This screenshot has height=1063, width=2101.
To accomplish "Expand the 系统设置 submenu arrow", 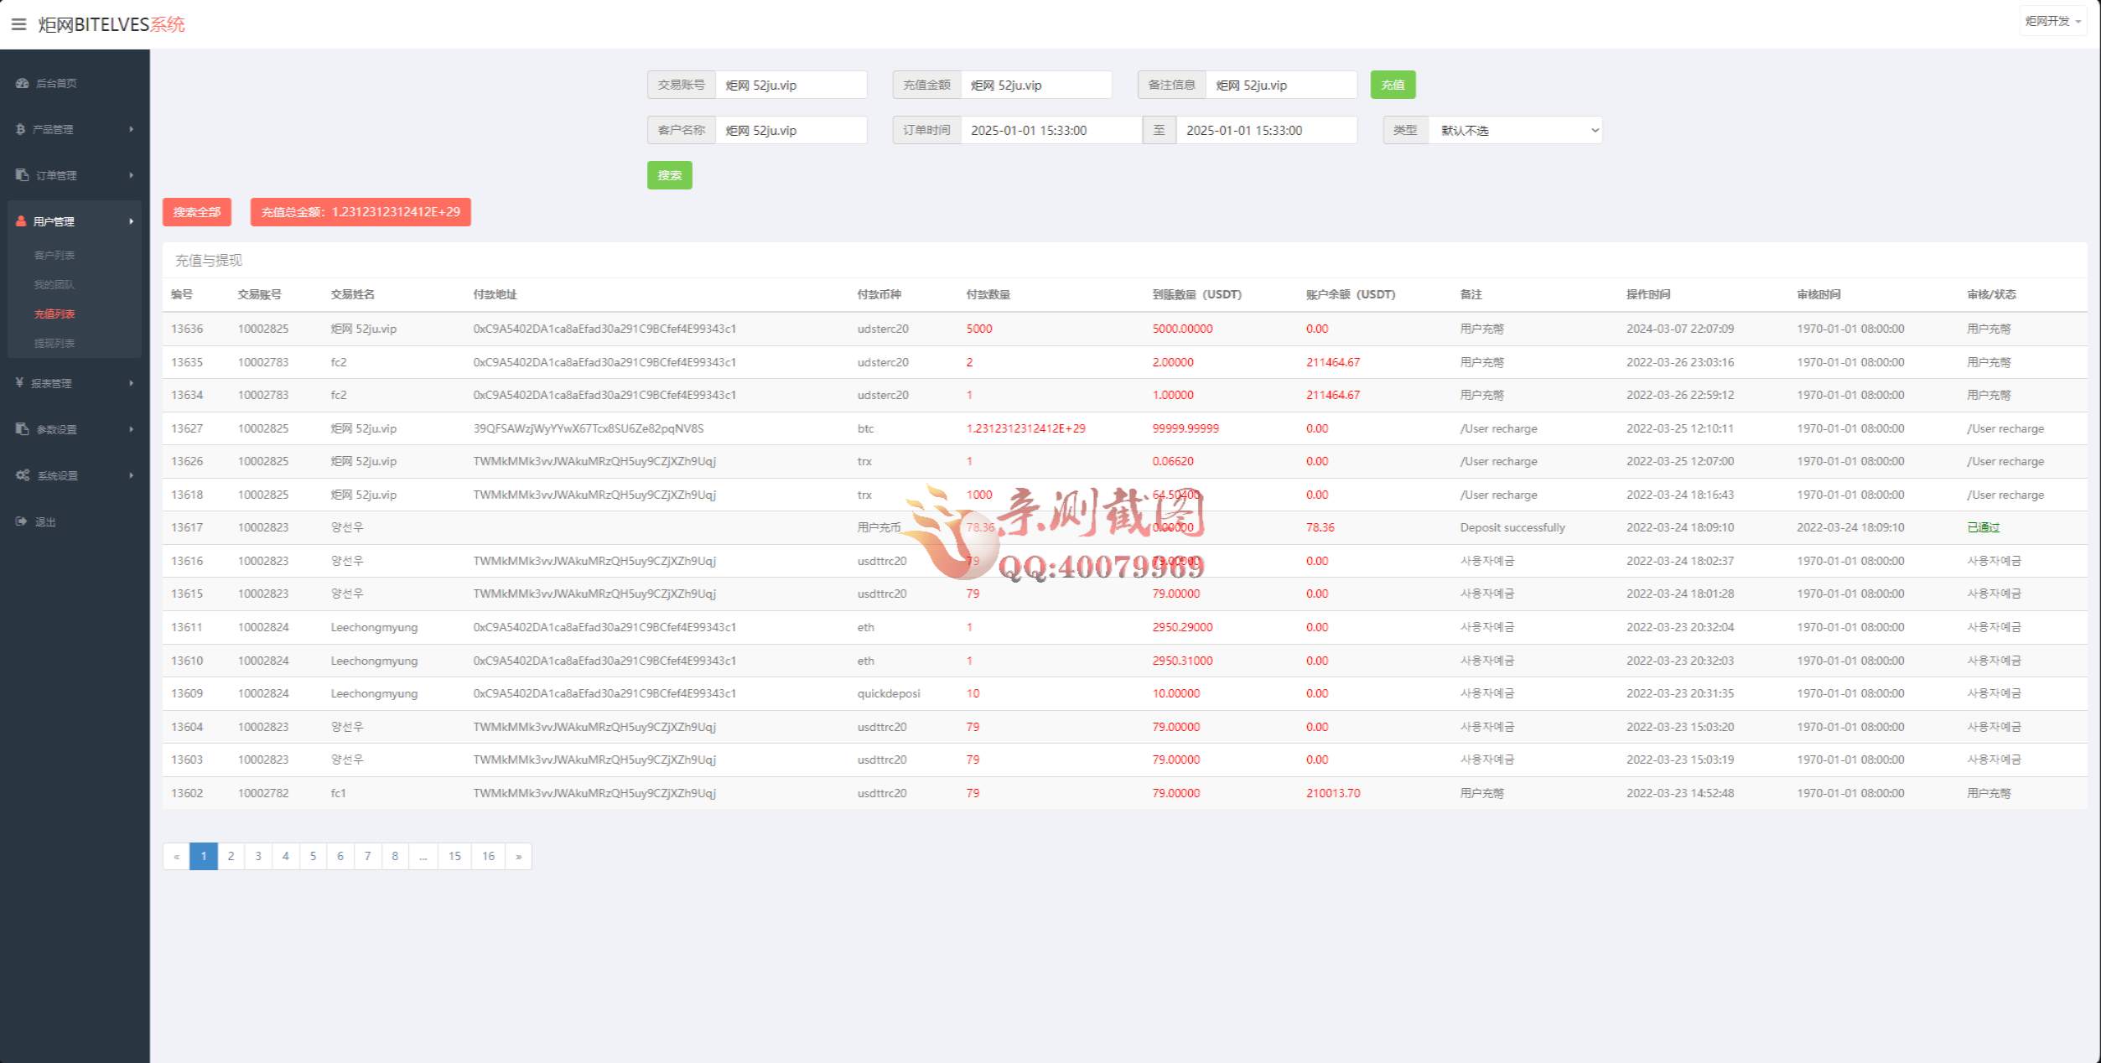I will pos(132,475).
